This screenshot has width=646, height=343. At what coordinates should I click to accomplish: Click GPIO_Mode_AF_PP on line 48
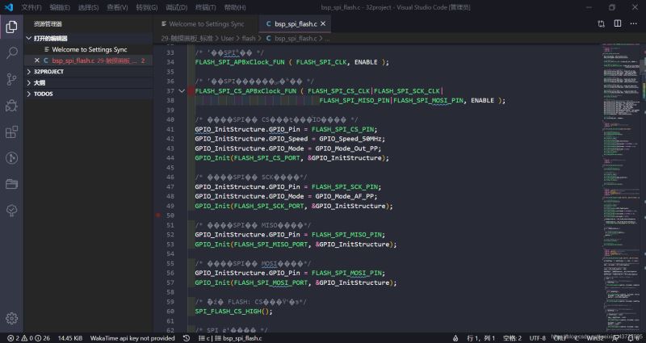pos(345,196)
